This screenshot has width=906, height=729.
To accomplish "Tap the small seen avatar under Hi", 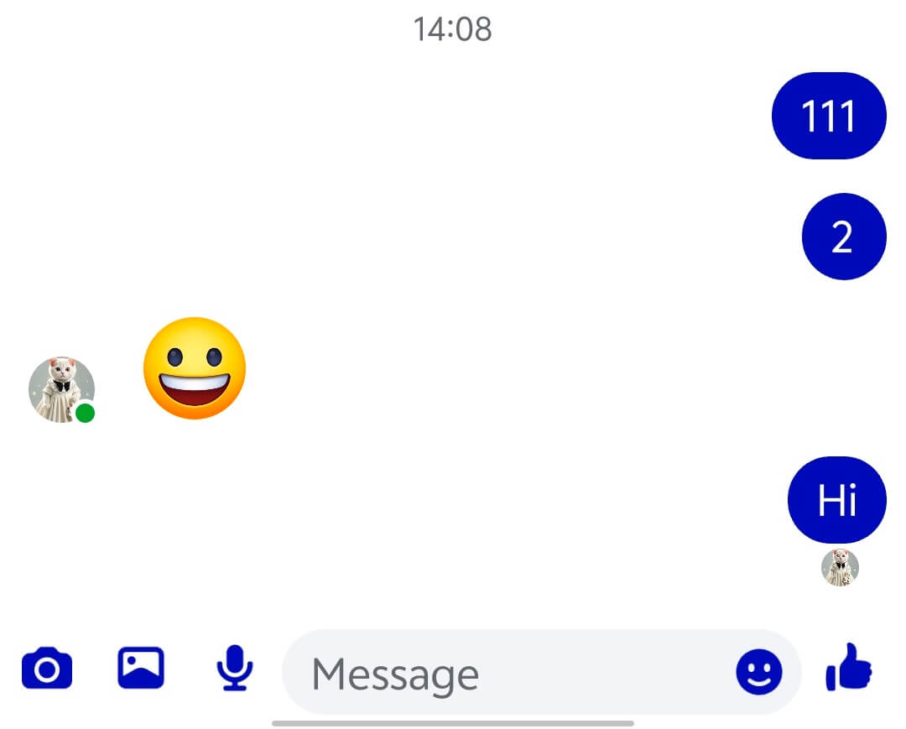I will (840, 568).
